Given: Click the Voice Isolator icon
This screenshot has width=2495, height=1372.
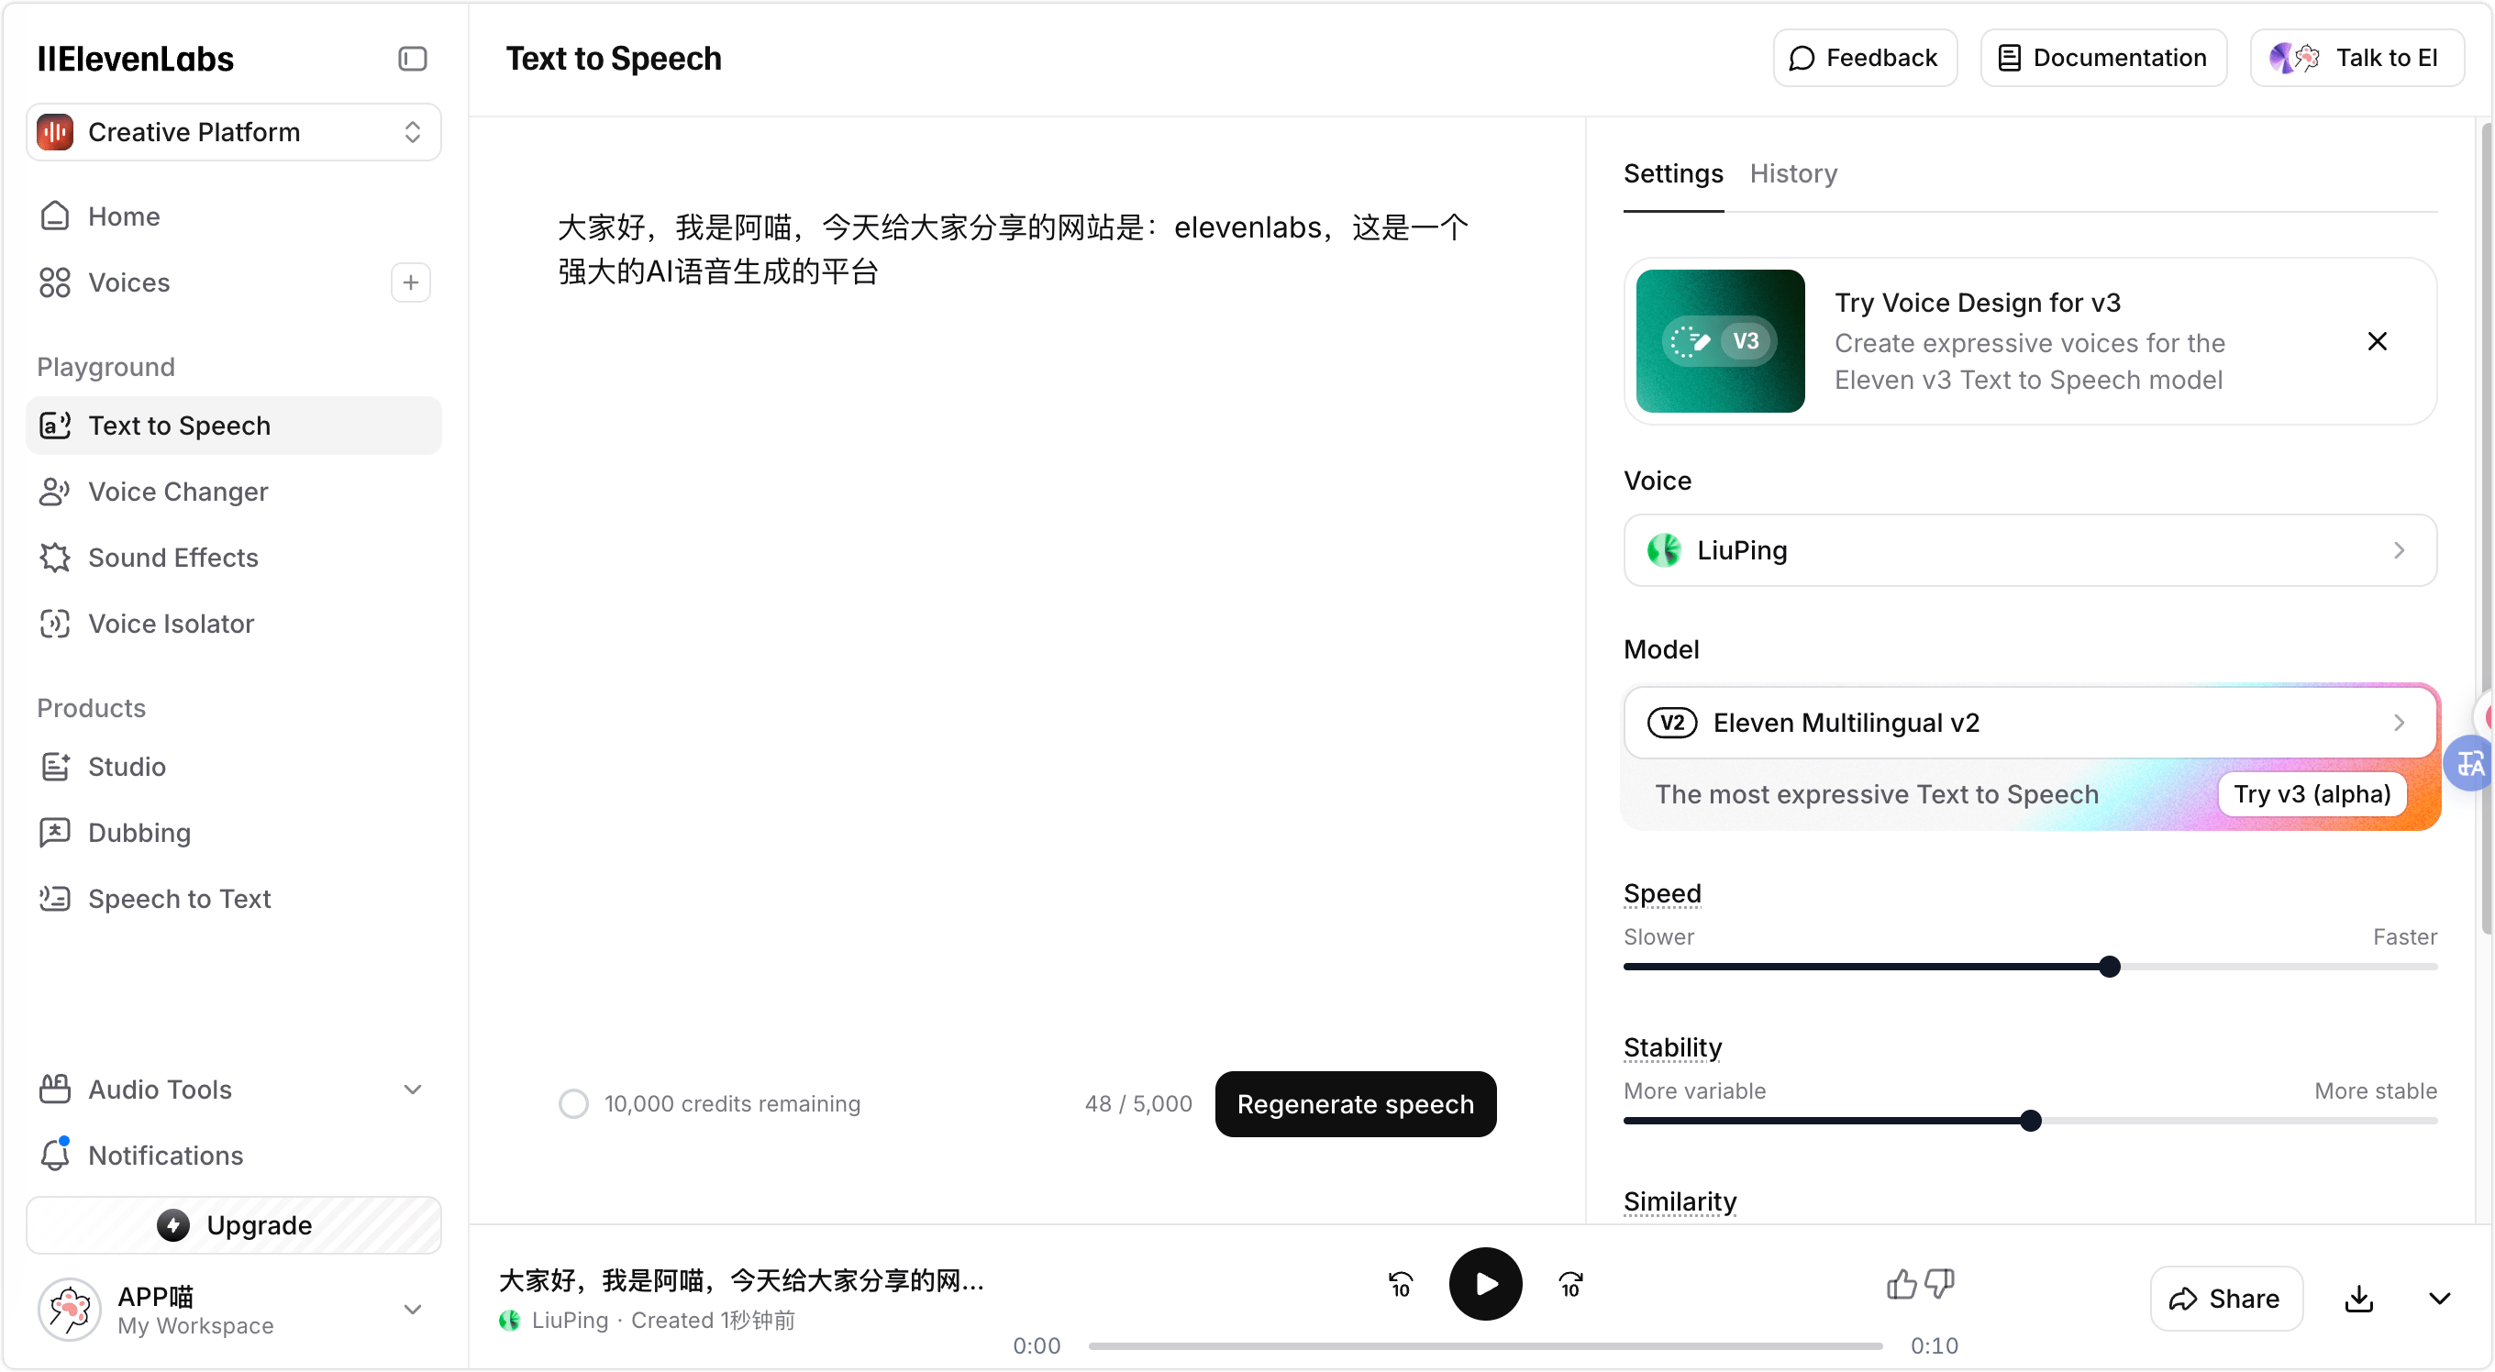Looking at the screenshot, I should (x=55, y=623).
